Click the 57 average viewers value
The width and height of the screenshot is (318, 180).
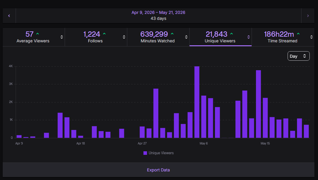click(30, 34)
